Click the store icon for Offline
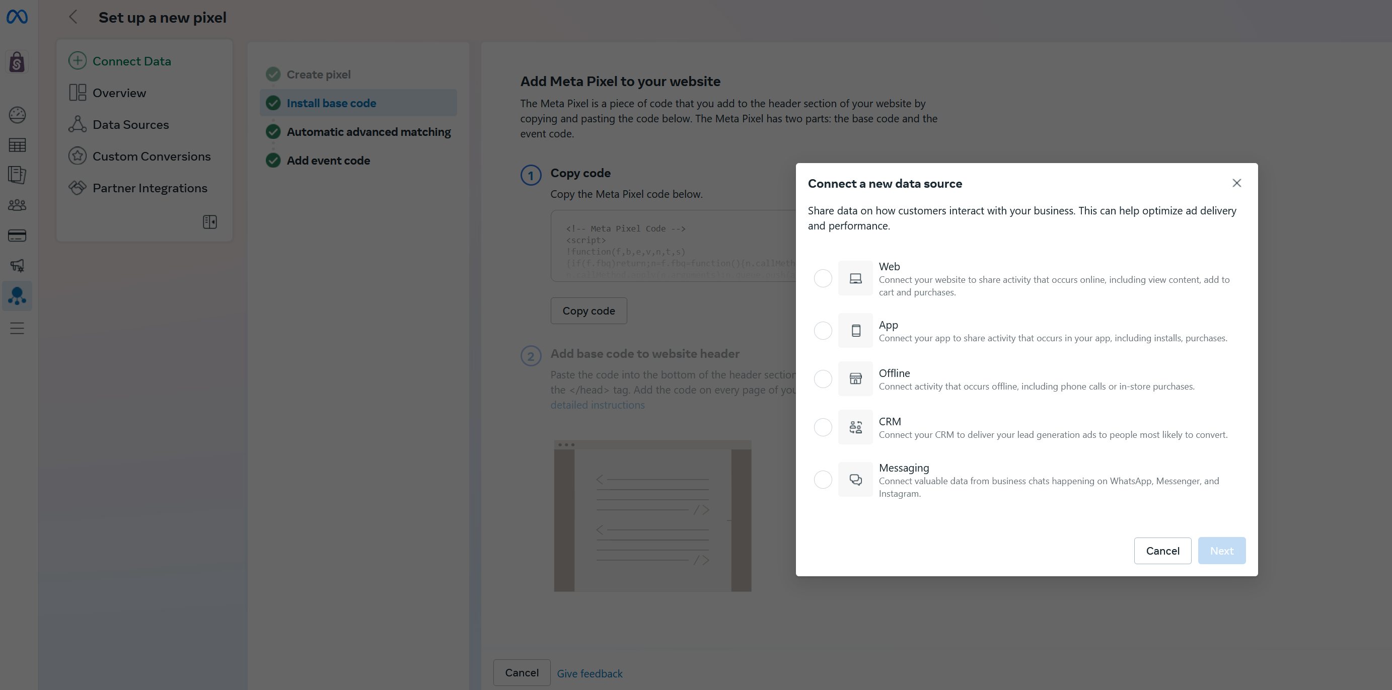 coord(855,378)
